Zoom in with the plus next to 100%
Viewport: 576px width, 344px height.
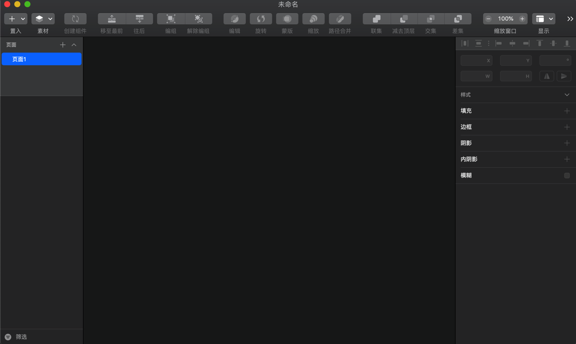522,19
